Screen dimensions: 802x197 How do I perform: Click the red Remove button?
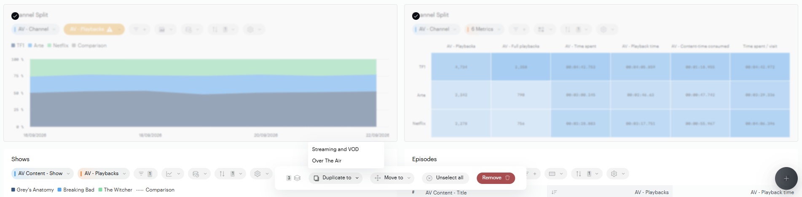(x=496, y=178)
